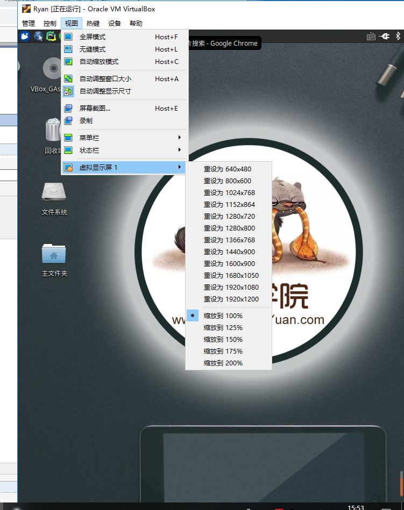Screen dimensions: 404x510
Task: Choose 重设为 1920x1080
Action: pos(229,287)
